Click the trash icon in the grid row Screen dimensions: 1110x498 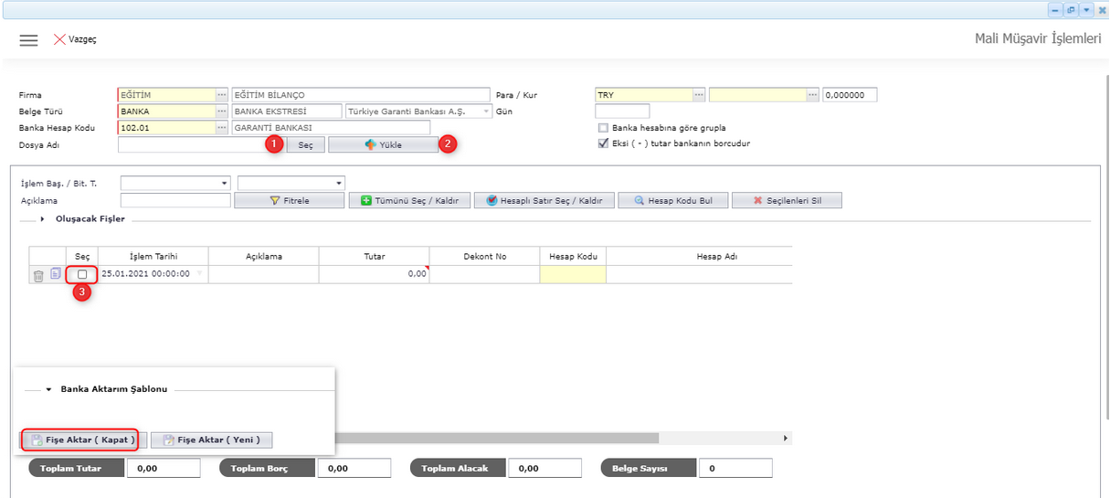point(38,275)
